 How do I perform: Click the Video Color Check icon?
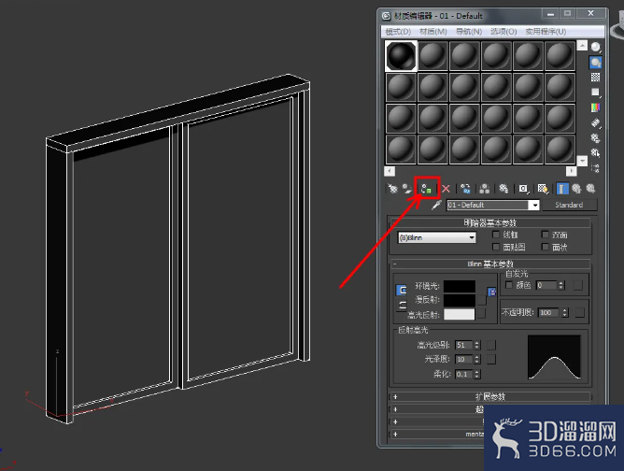coord(595,107)
